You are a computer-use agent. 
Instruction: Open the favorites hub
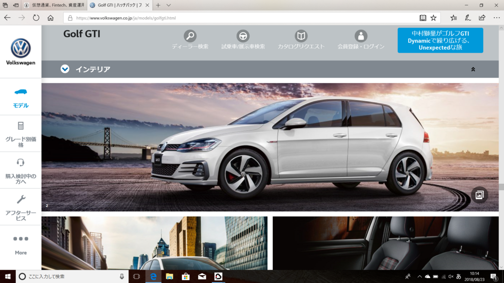[x=453, y=18]
